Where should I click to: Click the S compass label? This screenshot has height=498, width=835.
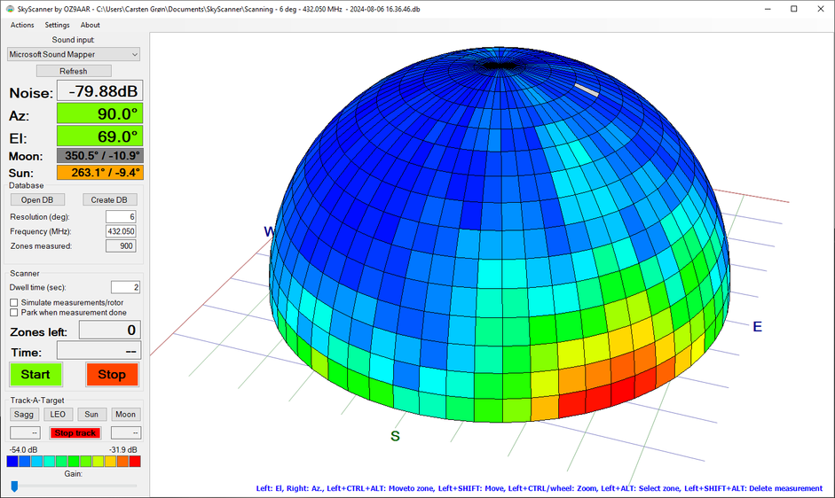[395, 436]
